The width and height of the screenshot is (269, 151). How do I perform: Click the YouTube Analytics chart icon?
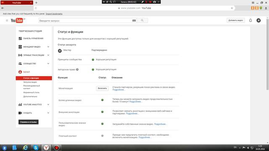pos(20,104)
